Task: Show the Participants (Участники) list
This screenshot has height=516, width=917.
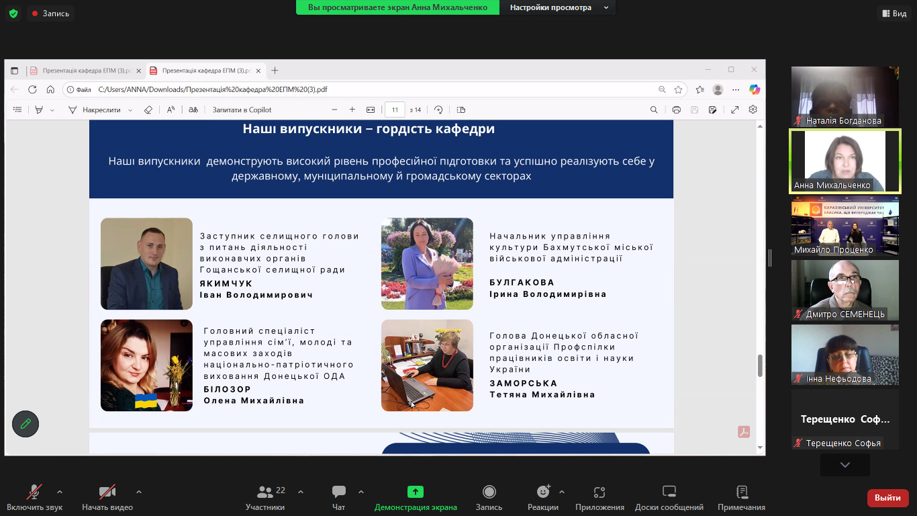Action: [265, 497]
